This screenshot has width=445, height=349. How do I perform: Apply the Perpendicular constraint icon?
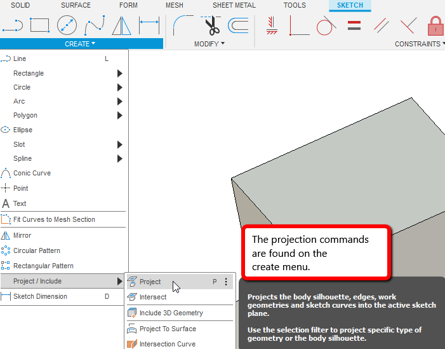(x=408, y=25)
